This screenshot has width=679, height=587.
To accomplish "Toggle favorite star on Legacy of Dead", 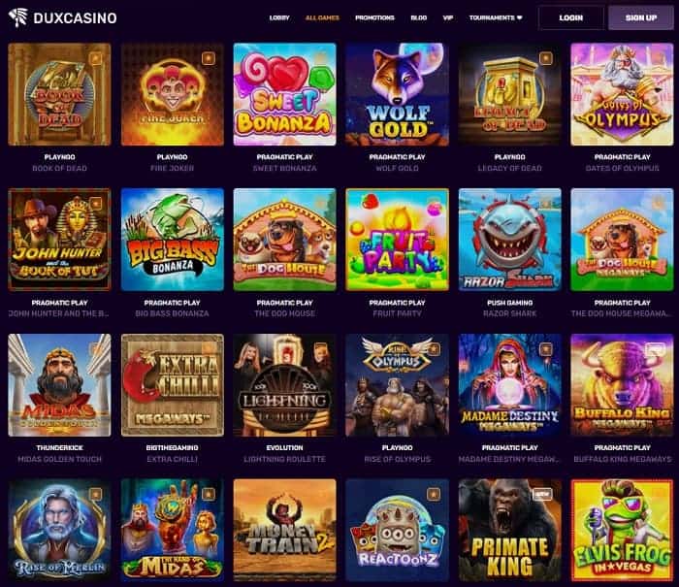I will (x=546, y=58).
